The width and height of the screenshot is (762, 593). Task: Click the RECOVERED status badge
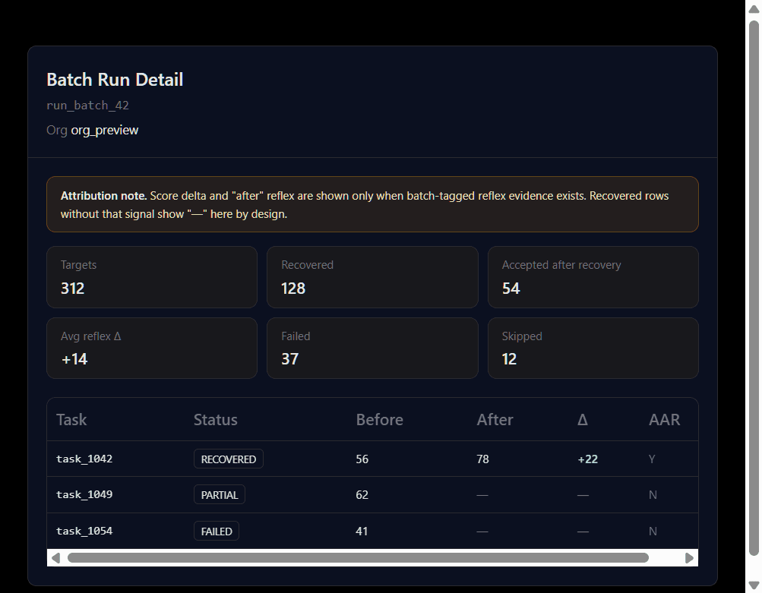tap(228, 459)
